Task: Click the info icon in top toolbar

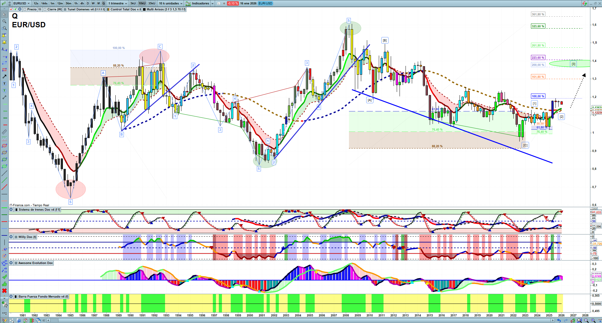Action: coord(219,3)
